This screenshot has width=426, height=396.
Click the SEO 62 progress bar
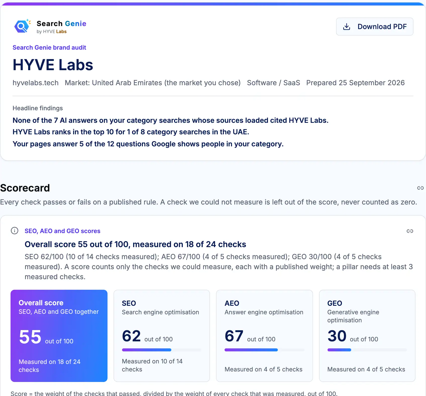tap(162, 350)
